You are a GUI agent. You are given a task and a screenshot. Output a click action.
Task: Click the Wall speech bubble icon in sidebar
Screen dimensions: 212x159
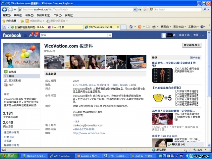6,72
